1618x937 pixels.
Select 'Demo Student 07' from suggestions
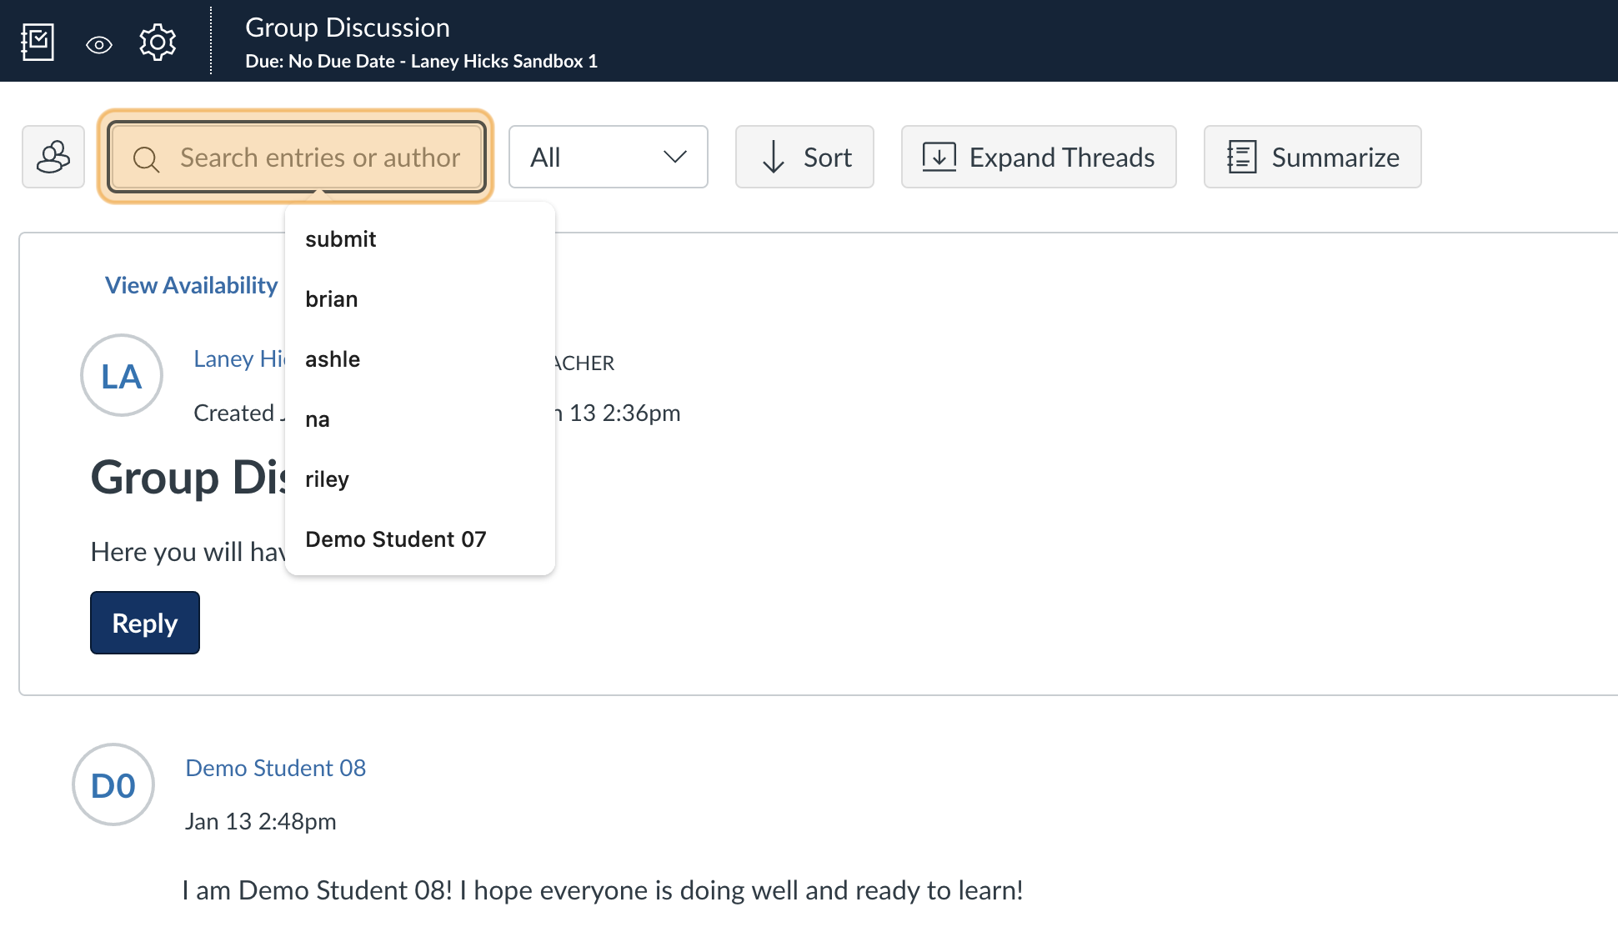pyautogui.click(x=396, y=539)
